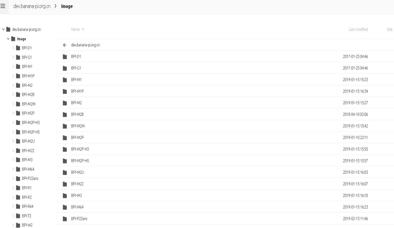The width and height of the screenshot is (394, 228).
Task: Click the BPI-D1 folder icon in file list
Action: pos(65,56)
